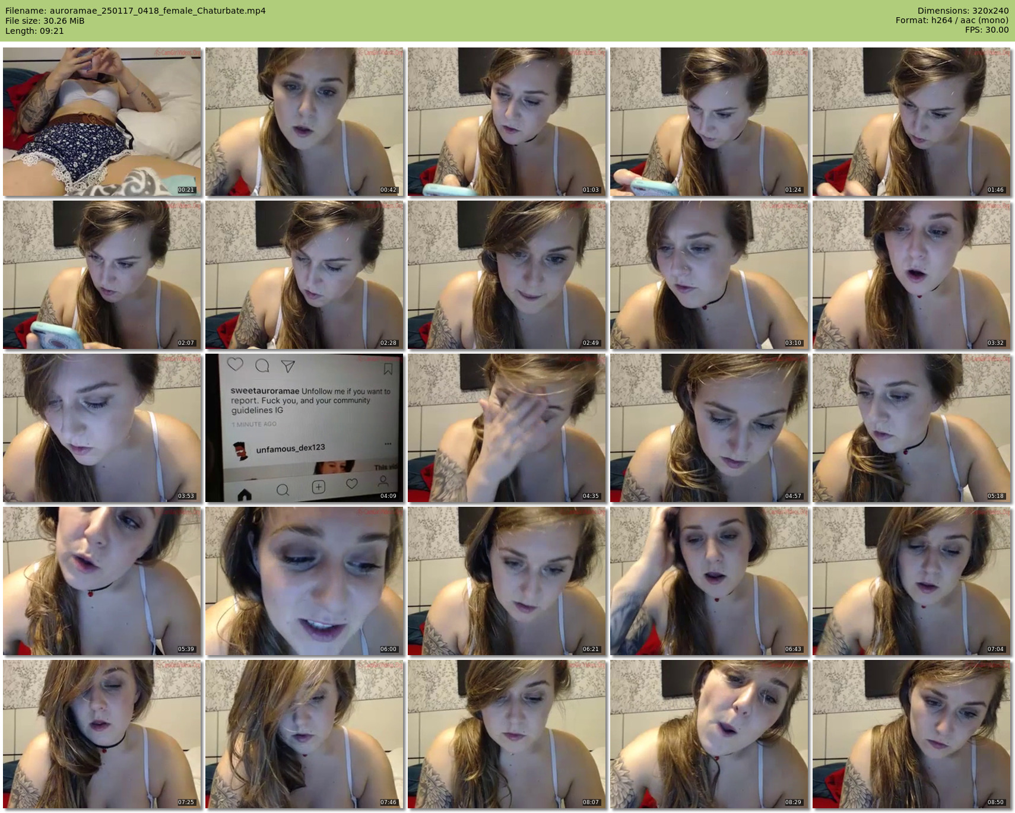Image resolution: width=1015 pixels, height=813 pixels.
Task: Open the thumbnail stamped 03:32
Action: 912,275
